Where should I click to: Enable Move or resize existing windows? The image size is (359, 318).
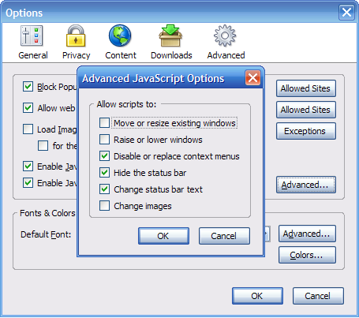click(104, 123)
